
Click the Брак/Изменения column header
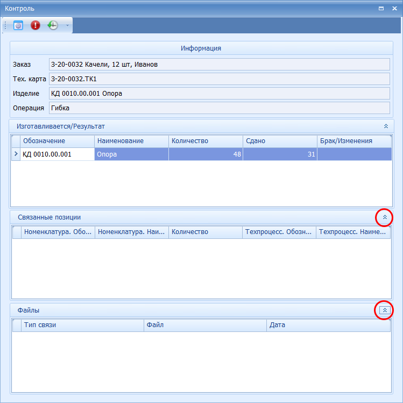point(353,141)
